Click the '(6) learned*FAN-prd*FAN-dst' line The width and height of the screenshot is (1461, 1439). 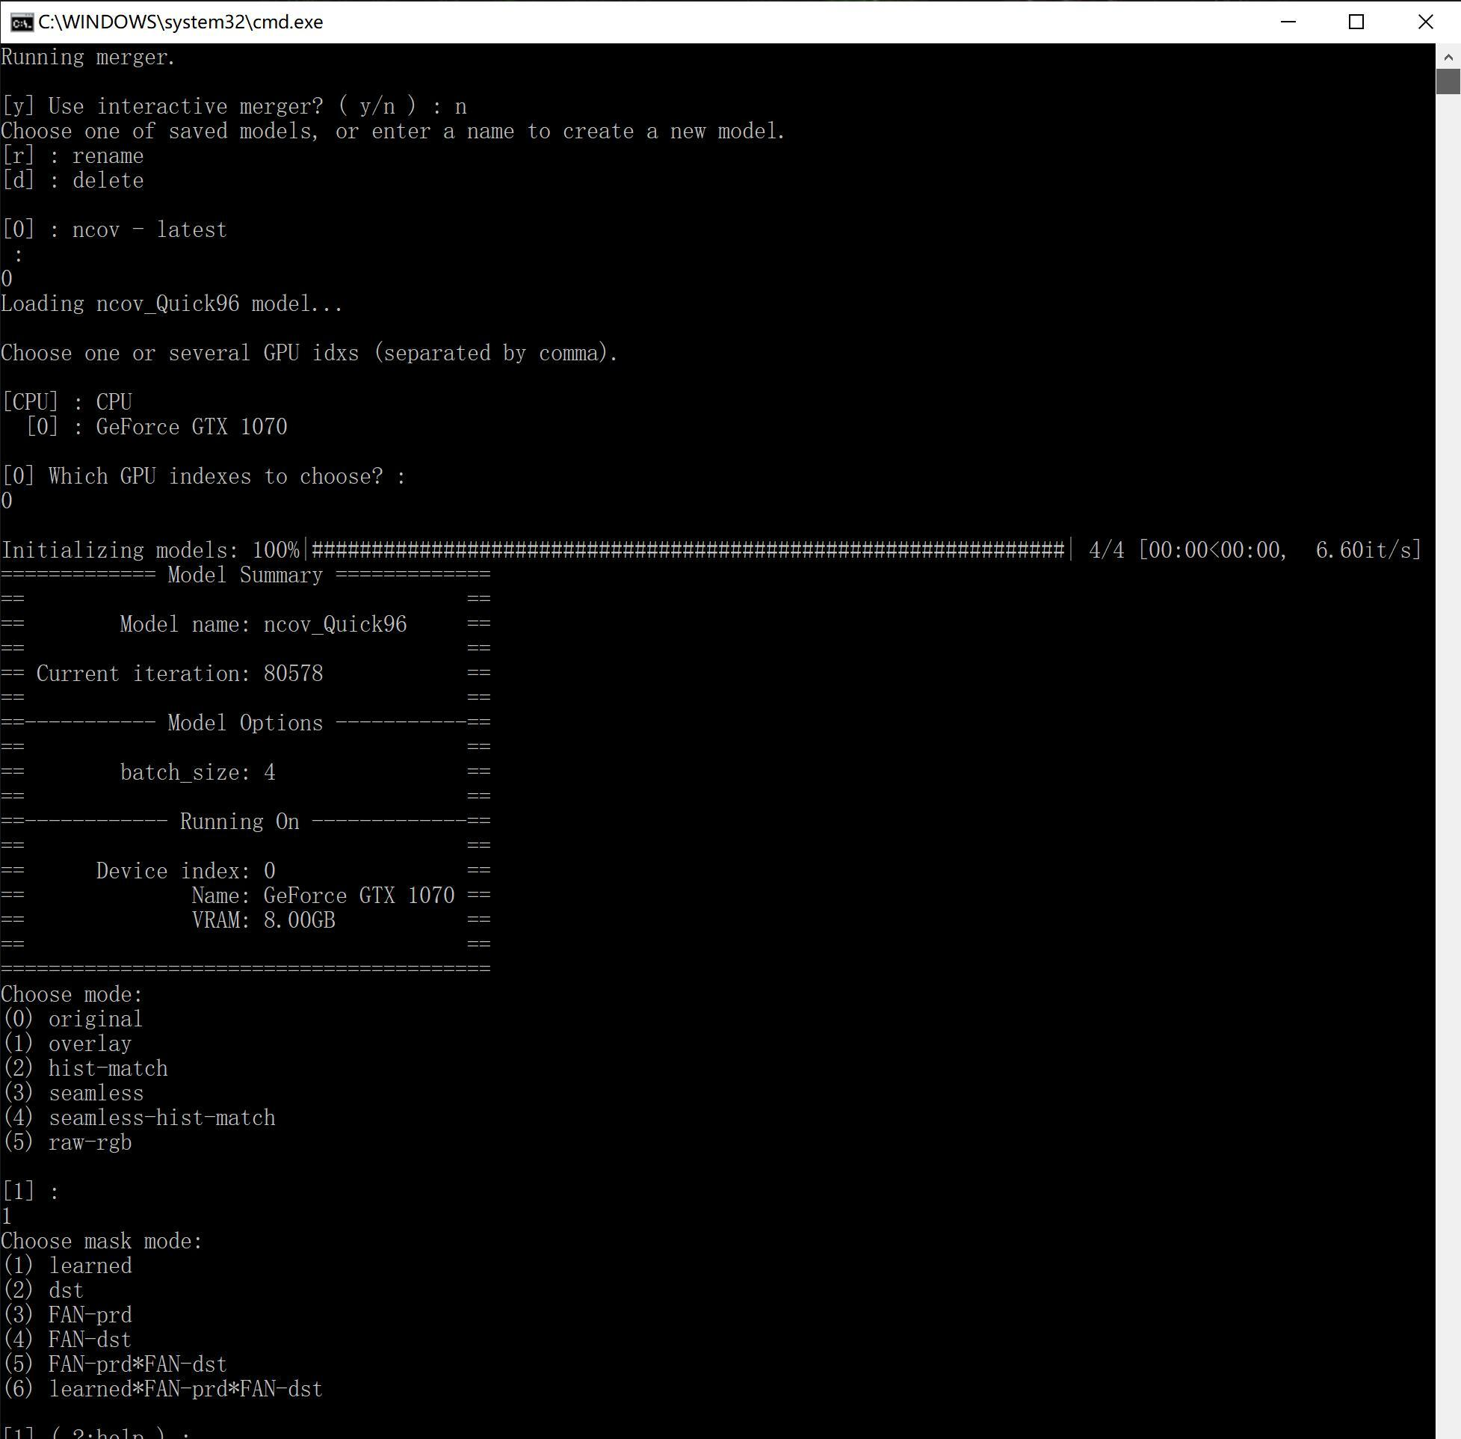[162, 1389]
